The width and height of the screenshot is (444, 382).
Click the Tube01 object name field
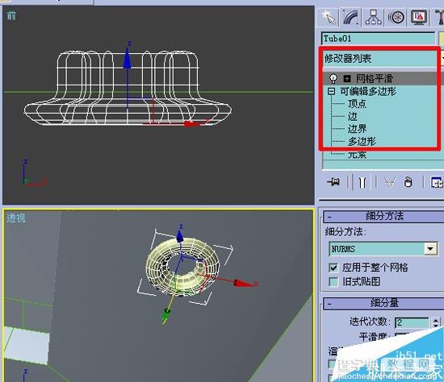pos(378,39)
